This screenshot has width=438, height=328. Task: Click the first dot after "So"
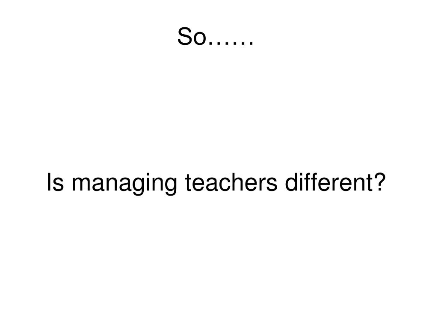(x=210, y=44)
